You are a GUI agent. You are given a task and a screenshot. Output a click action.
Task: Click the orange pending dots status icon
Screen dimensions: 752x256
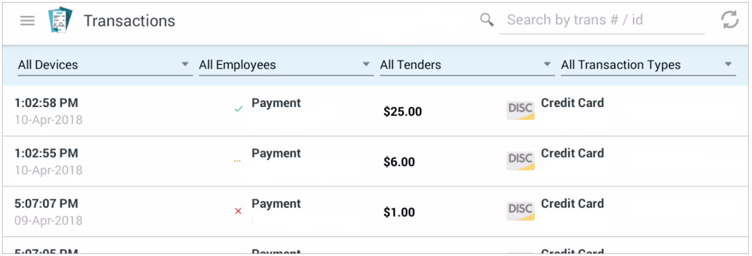tap(237, 161)
